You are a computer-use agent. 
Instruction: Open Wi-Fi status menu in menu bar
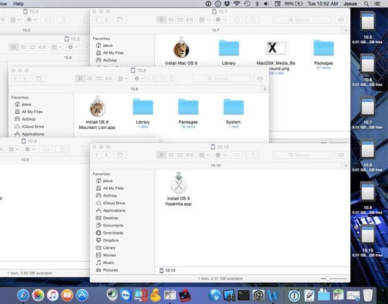237,4
